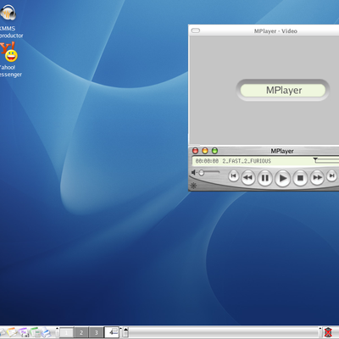Image resolution: width=339 pixels, height=339 pixels.
Task: Close MPlayer with the red button
Action: [195, 151]
